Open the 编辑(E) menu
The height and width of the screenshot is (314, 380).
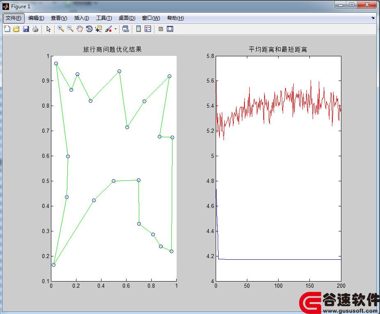pos(36,18)
